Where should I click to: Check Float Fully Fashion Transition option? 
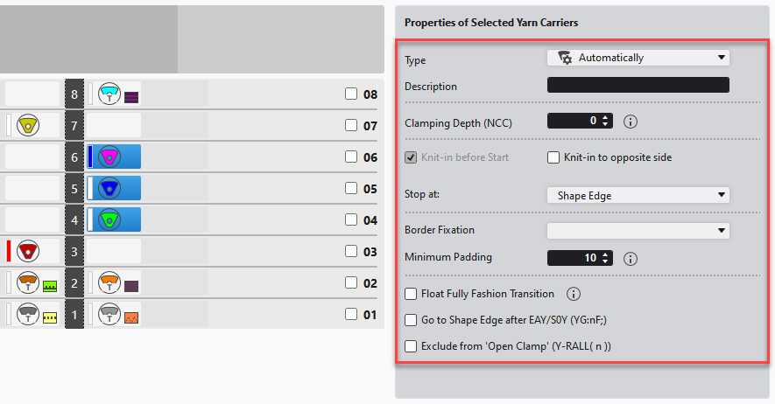coord(411,294)
